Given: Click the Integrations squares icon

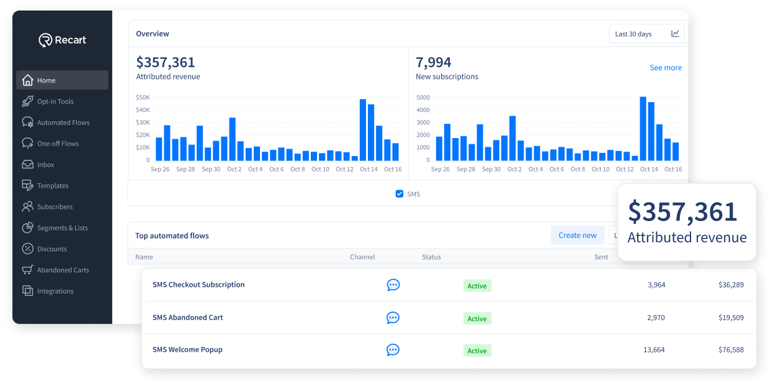Looking at the screenshot, I should point(27,290).
